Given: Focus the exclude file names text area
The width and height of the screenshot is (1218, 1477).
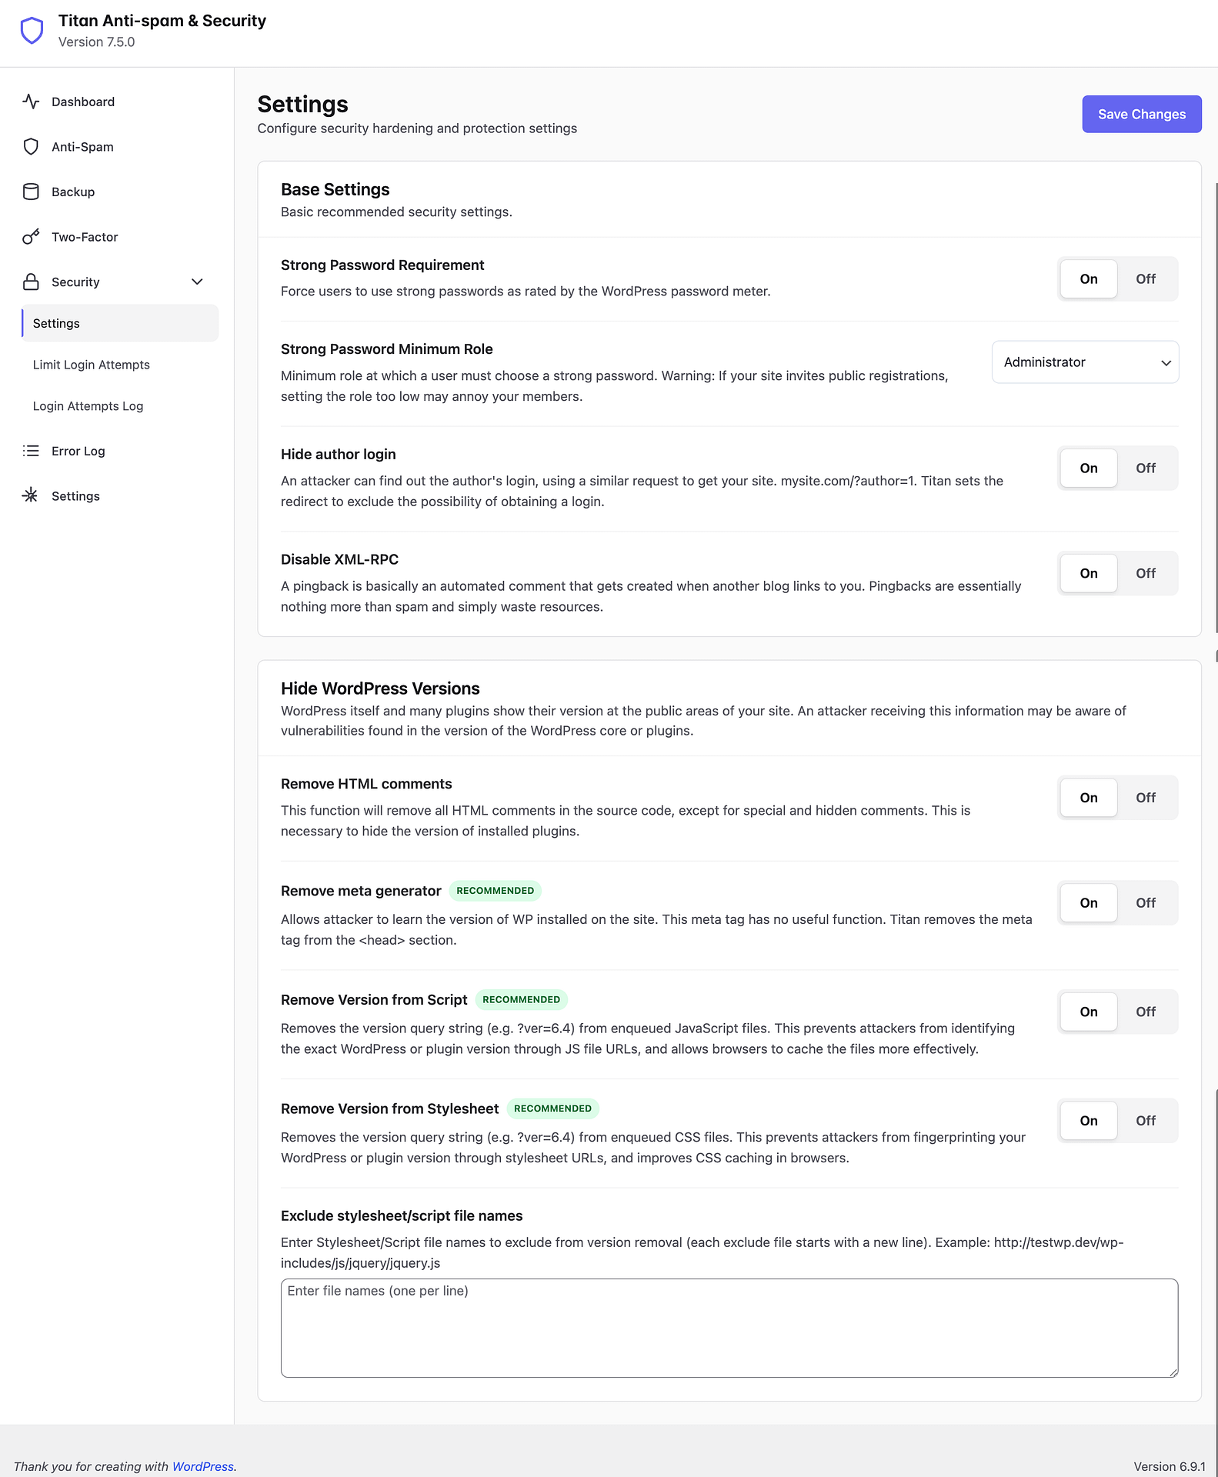Looking at the screenshot, I should (x=729, y=1328).
